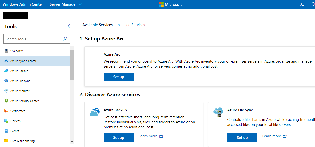Screen dimensions: 315x147
Task: Open the Events tool icon
Action: pyautogui.click(x=6, y=131)
